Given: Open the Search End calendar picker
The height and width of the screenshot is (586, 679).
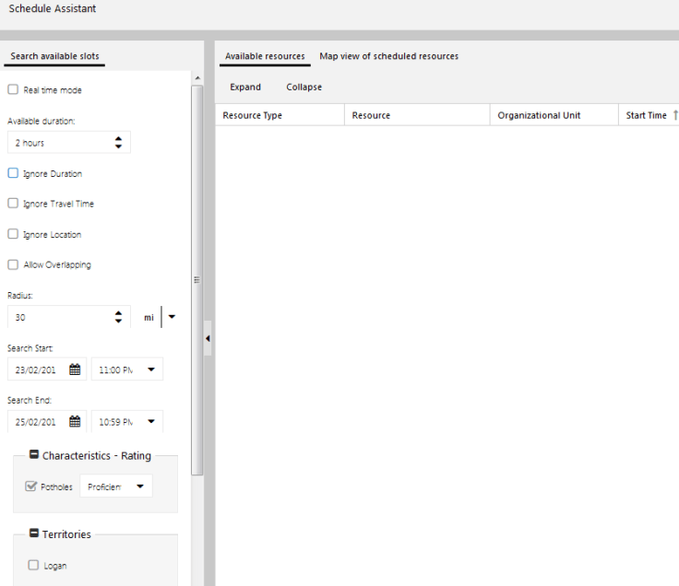Looking at the screenshot, I should (75, 422).
